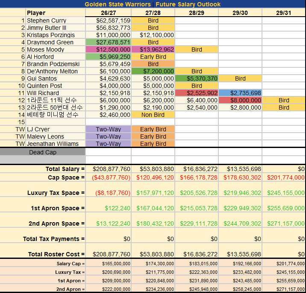The height and width of the screenshot is (293, 306).
Task: Select the 29/31 column header
Action: (284, 13)
